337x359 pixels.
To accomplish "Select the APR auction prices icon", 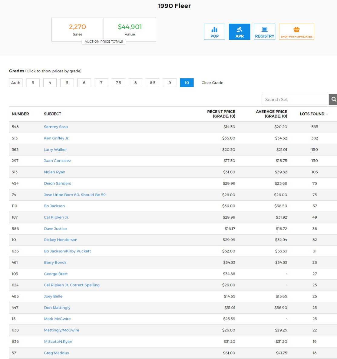I will tap(240, 32).
